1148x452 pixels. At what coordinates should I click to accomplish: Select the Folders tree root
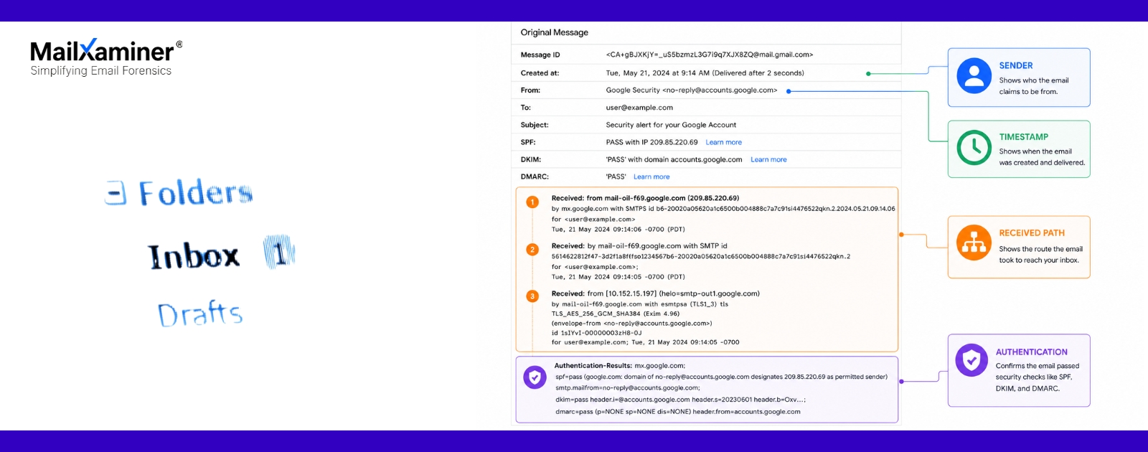195,193
